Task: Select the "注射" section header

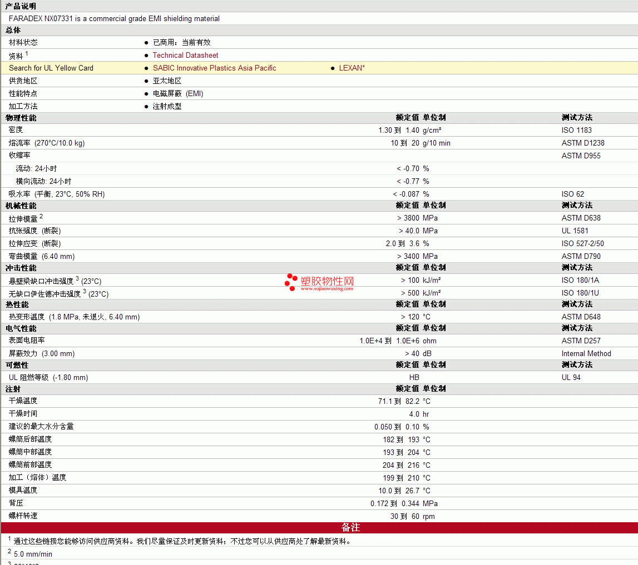Action: point(13,389)
